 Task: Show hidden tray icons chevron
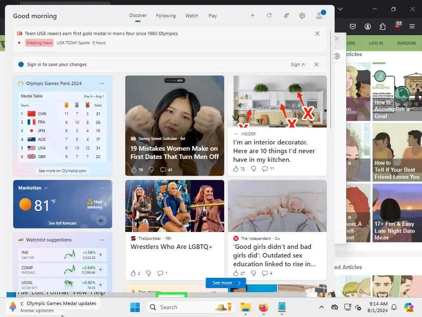coord(321,307)
